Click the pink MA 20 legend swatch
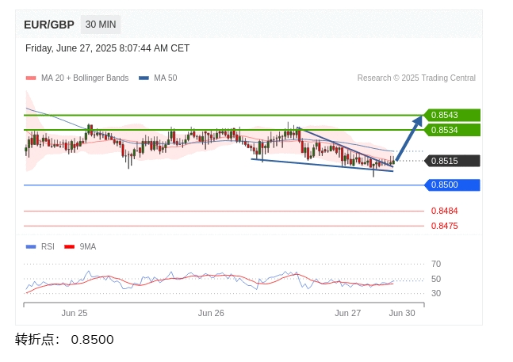This screenshot has height=362, width=513. pos(31,78)
